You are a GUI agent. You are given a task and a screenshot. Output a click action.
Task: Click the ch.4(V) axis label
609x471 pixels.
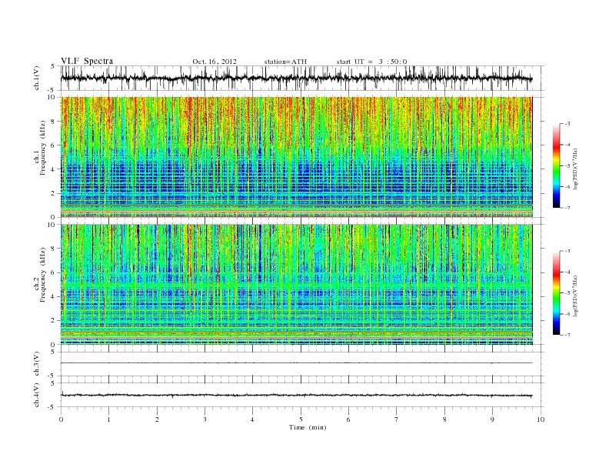pyautogui.click(x=36, y=395)
